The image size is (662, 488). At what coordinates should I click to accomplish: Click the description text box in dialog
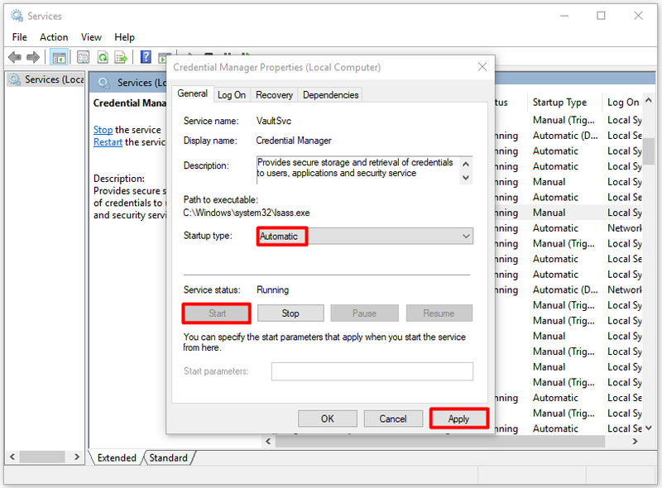(x=358, y=170)
